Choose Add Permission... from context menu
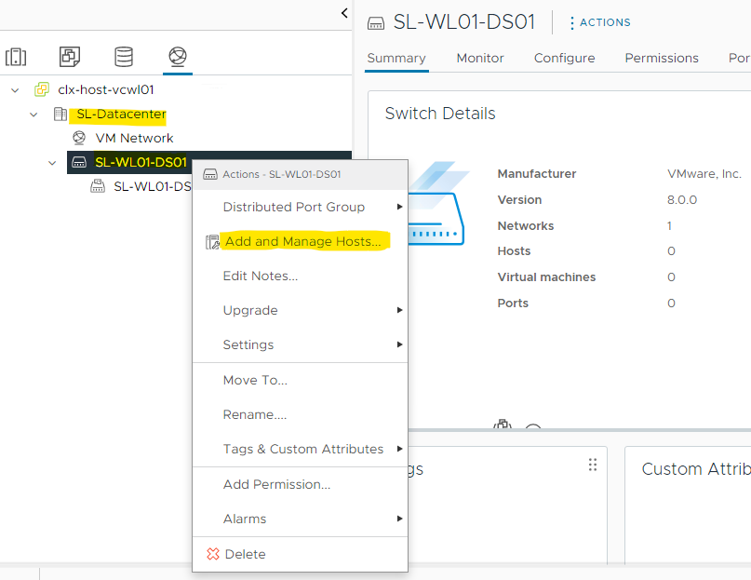The image size is (751, 580). 301,485
